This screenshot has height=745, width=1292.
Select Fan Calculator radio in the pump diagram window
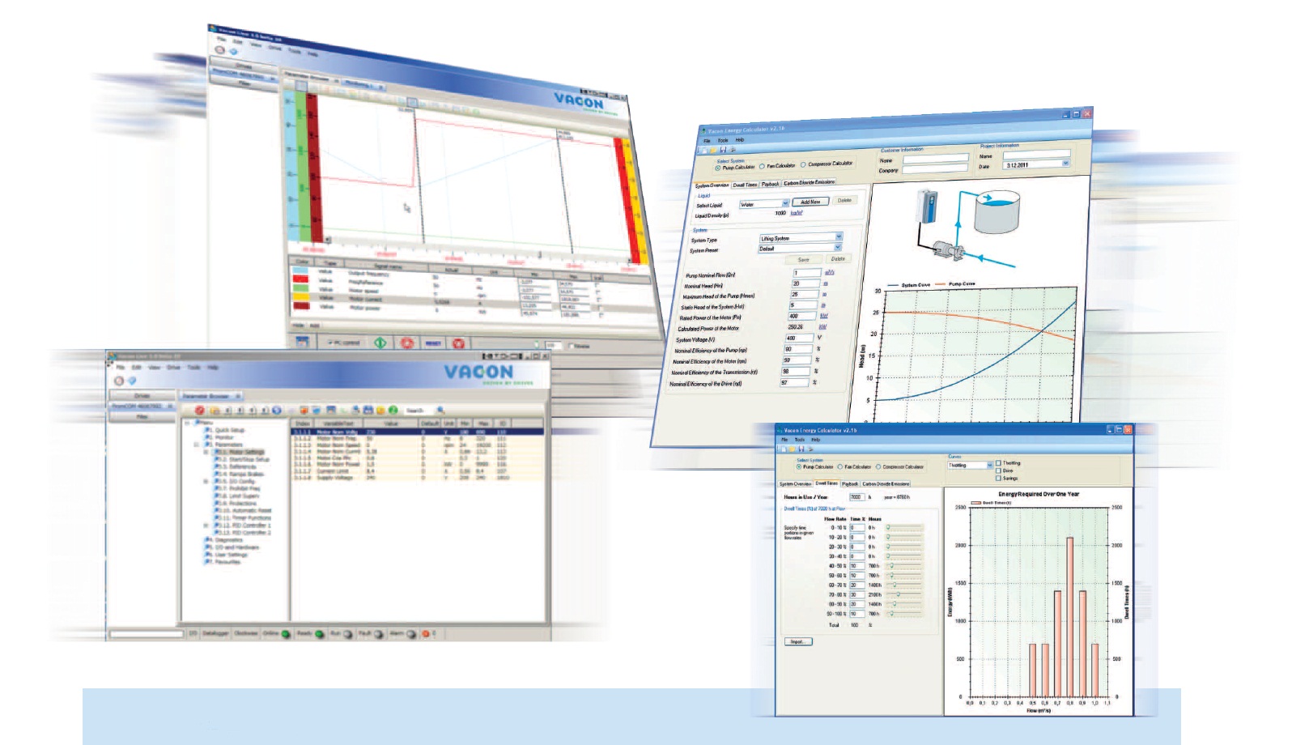pos(762,166)
